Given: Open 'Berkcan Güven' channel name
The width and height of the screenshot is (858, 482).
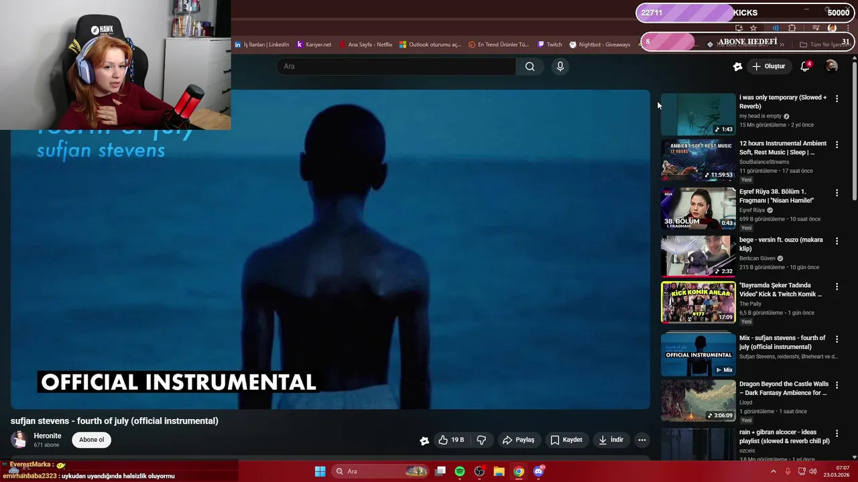Looking at the screenshot, I should tap(757, 258).
